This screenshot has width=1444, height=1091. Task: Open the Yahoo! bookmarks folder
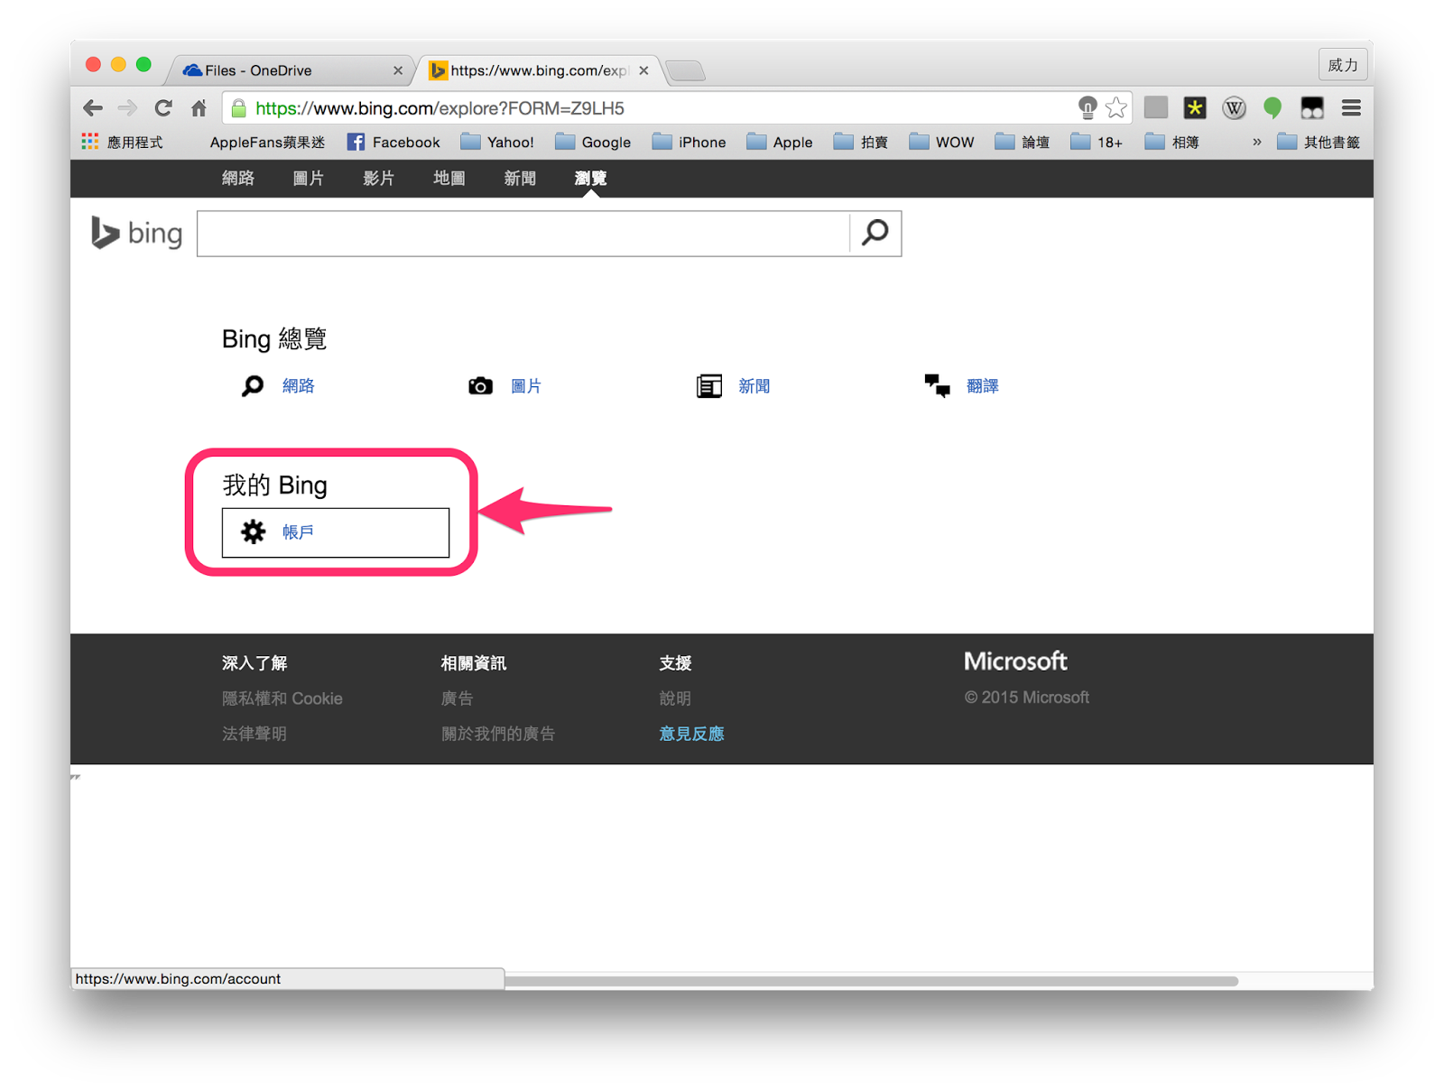pyautogui.click(x=497, y=142)
